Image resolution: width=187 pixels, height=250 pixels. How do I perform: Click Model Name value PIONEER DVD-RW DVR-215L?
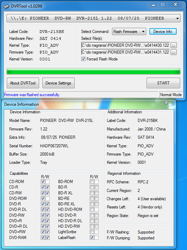coord(67,121)
